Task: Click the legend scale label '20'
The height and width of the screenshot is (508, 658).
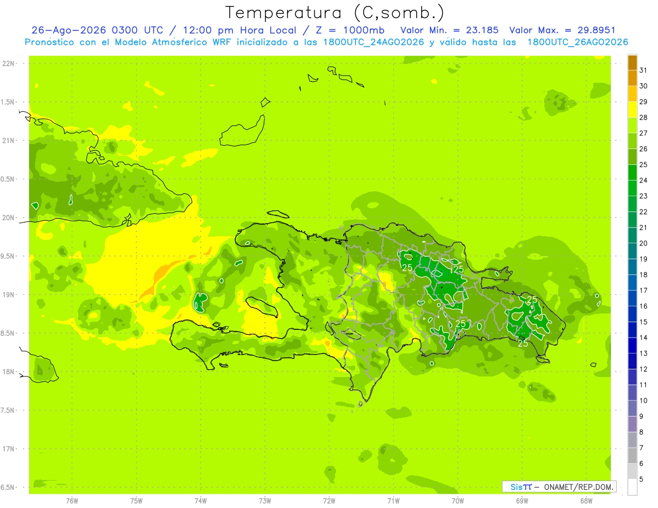Action: tap(643, 243)
